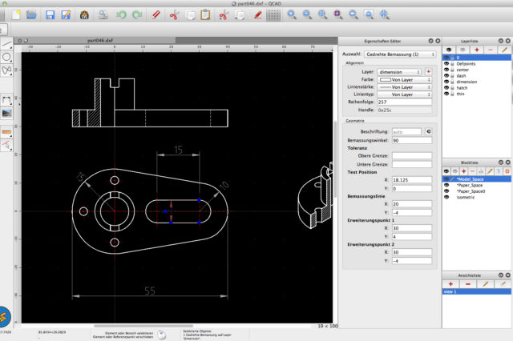Open the folder icon to open file
Viewport: 513px width, 341px height.
pos(30,14)
